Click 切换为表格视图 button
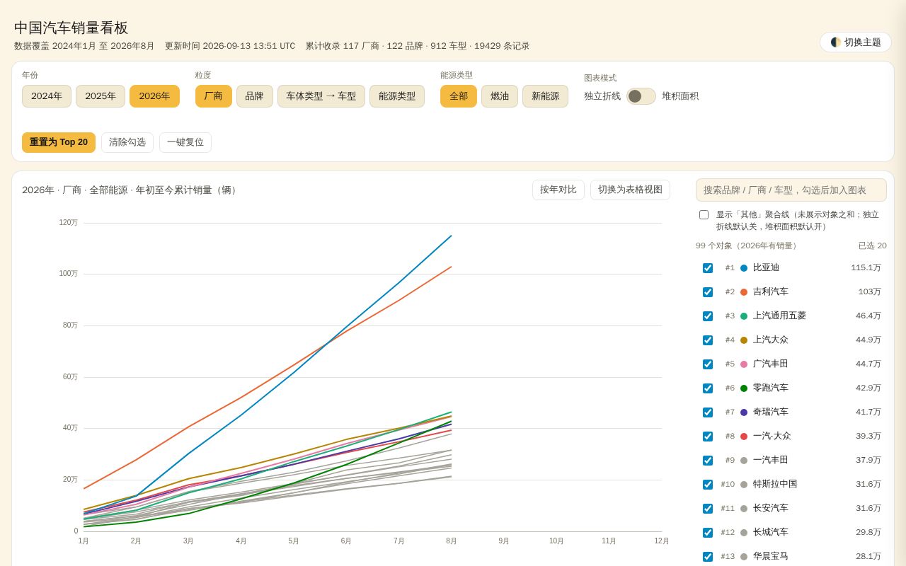The image size is (906, 566). 630,190
